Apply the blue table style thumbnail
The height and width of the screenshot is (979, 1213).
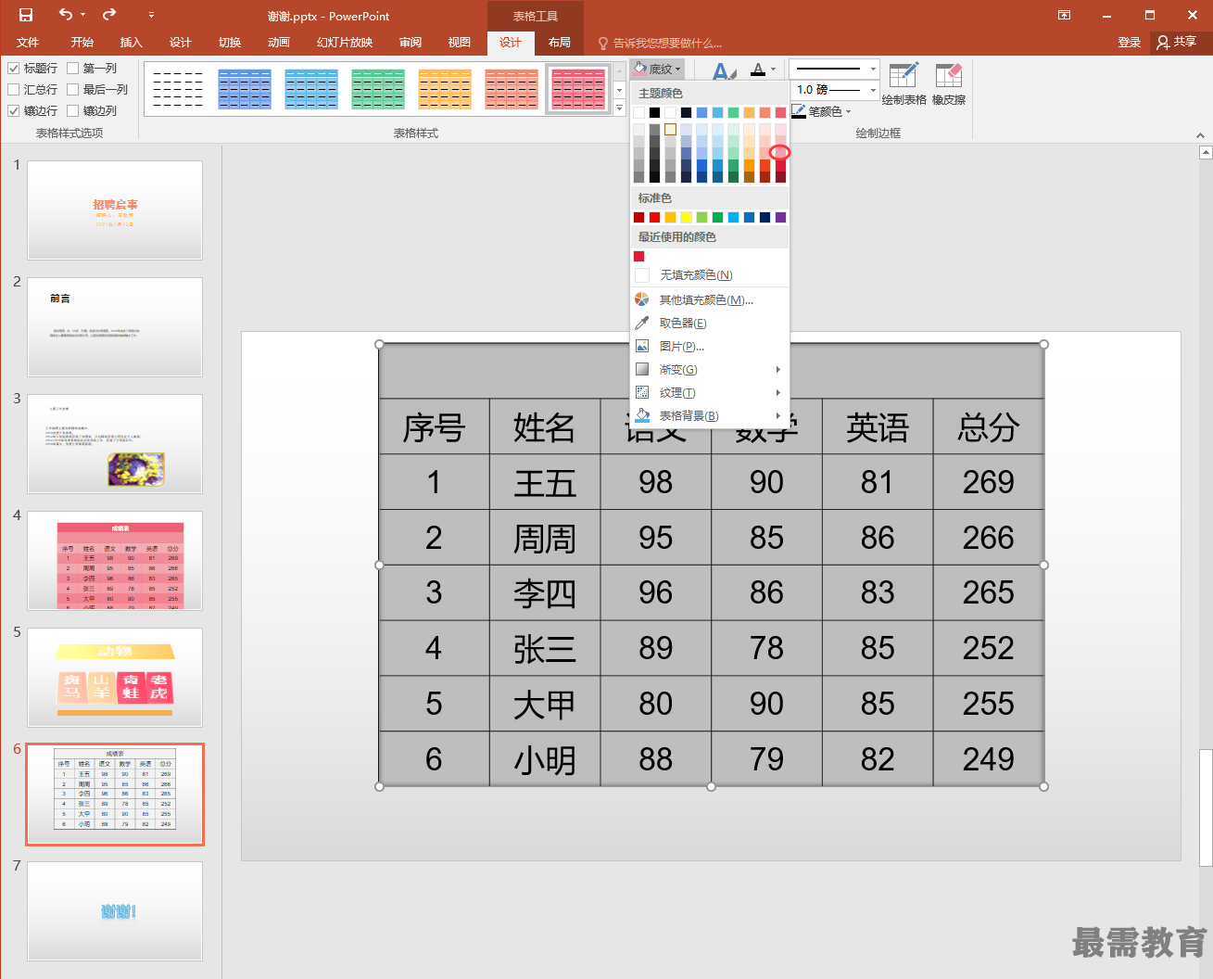[245, 89]
